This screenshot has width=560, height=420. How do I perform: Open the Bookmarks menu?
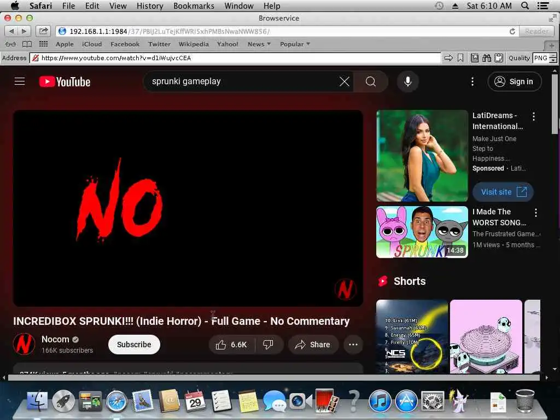[194, 5]
